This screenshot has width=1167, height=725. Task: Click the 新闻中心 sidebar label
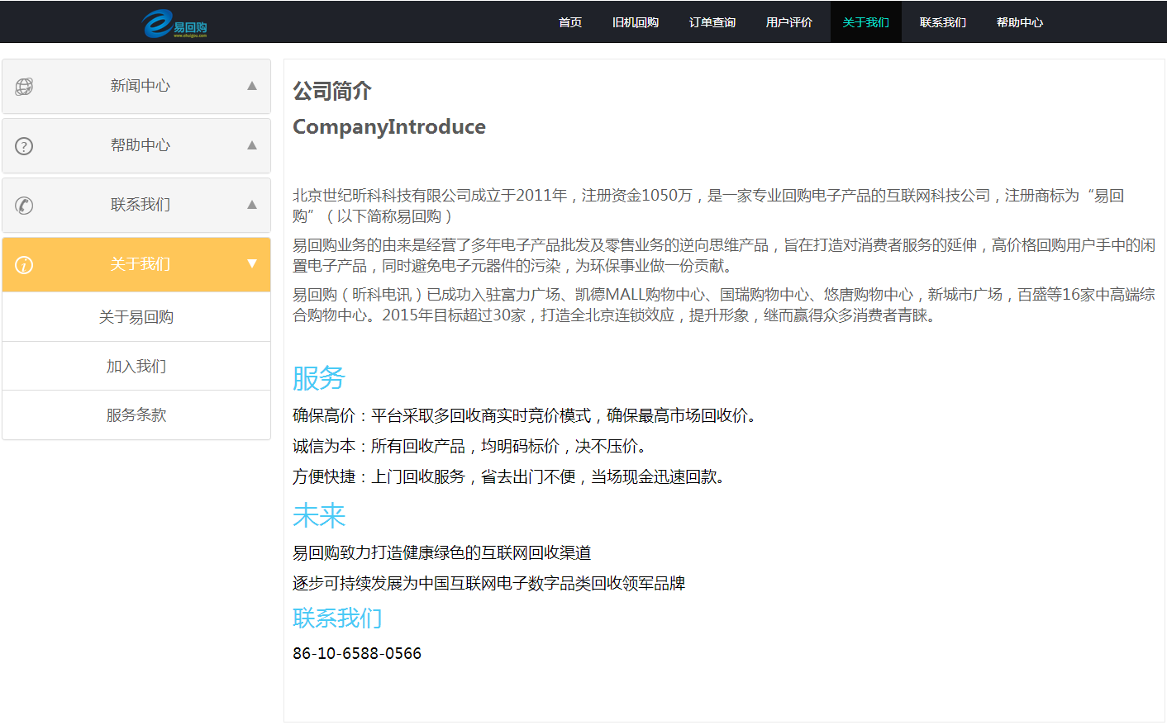[x=141, y=86]
